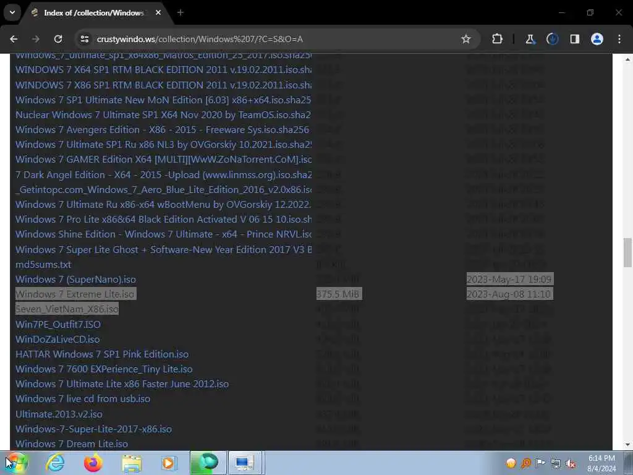Open 7 Dark Angel Edition link

163,175
